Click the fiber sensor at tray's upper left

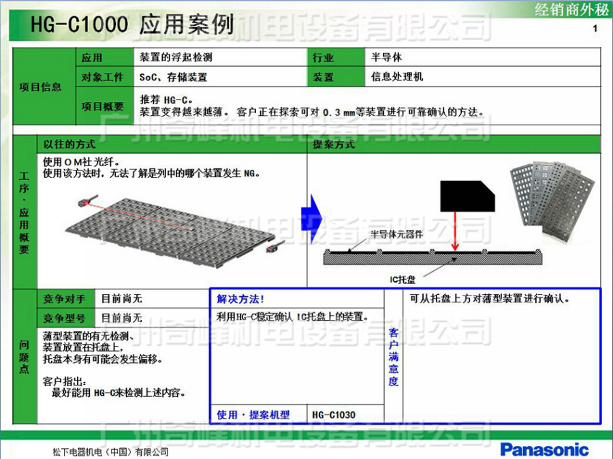86,203
